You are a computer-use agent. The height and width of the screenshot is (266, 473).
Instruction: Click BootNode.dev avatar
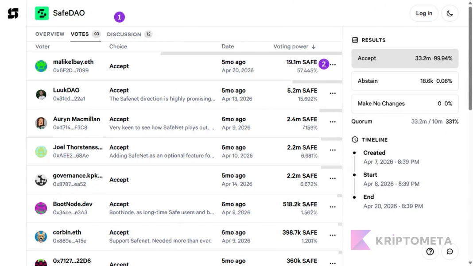pyautogui.click(x=41, y=208)
